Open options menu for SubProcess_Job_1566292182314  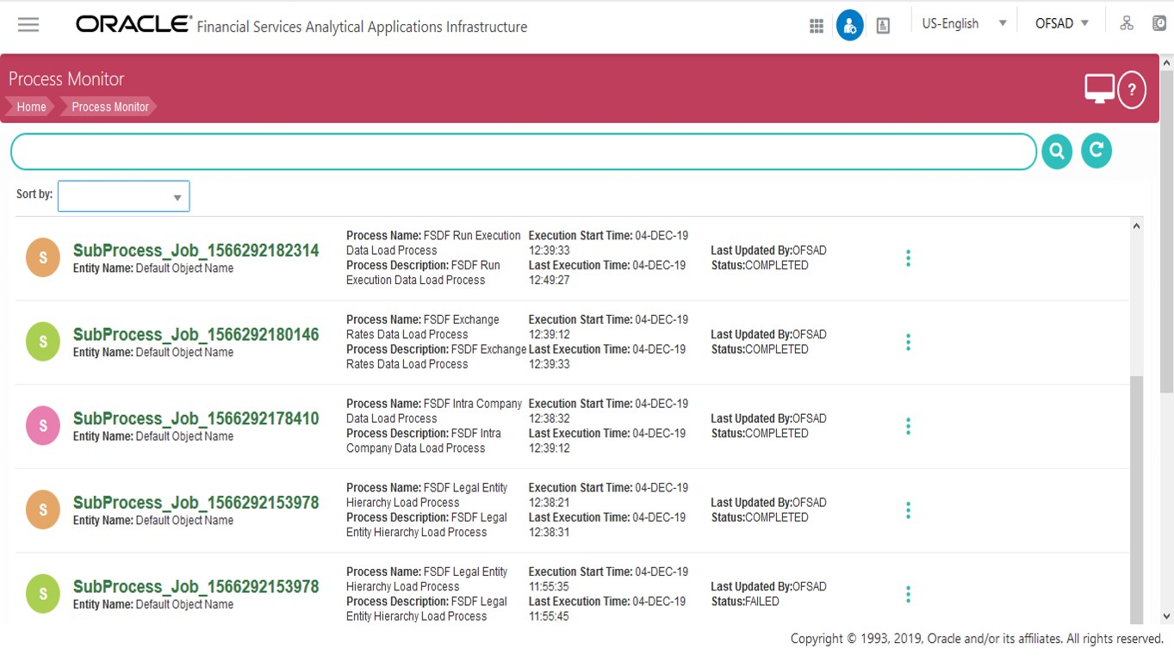(908, 257)
